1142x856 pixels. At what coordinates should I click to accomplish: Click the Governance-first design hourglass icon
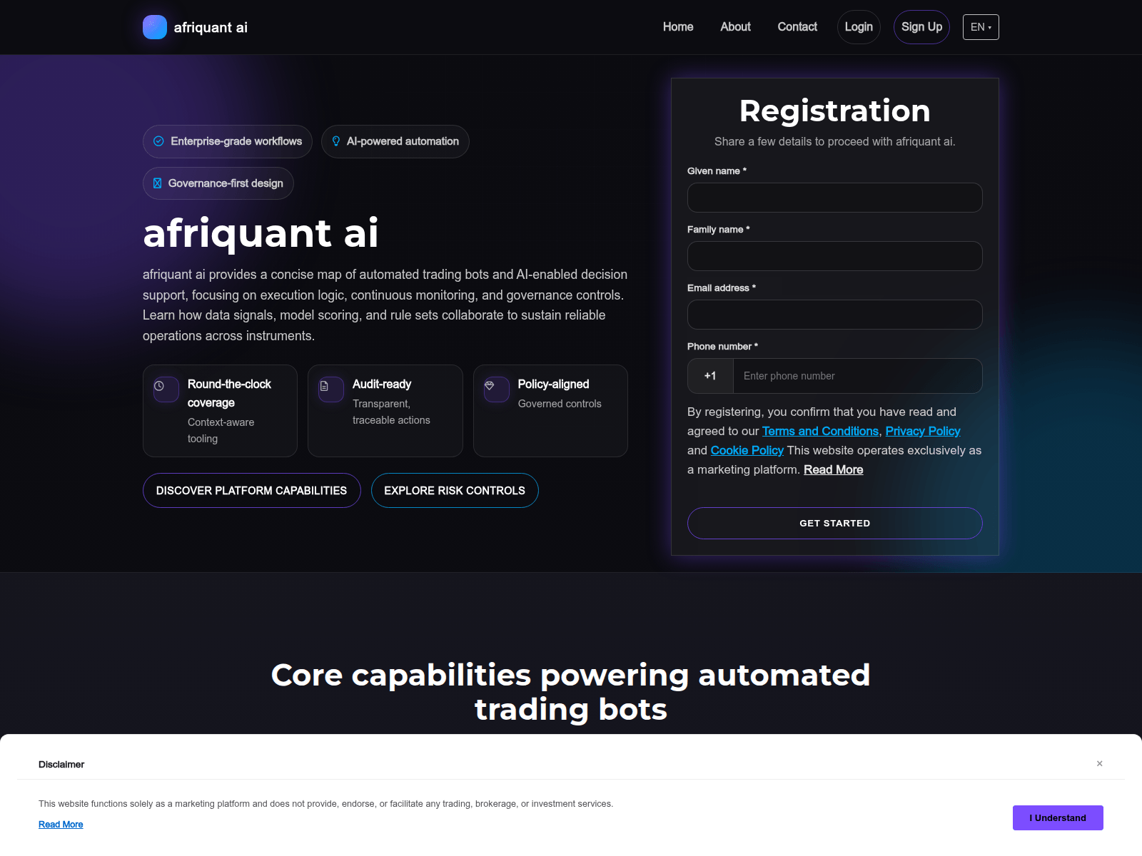pyautogui.click(x=157, y=183)
